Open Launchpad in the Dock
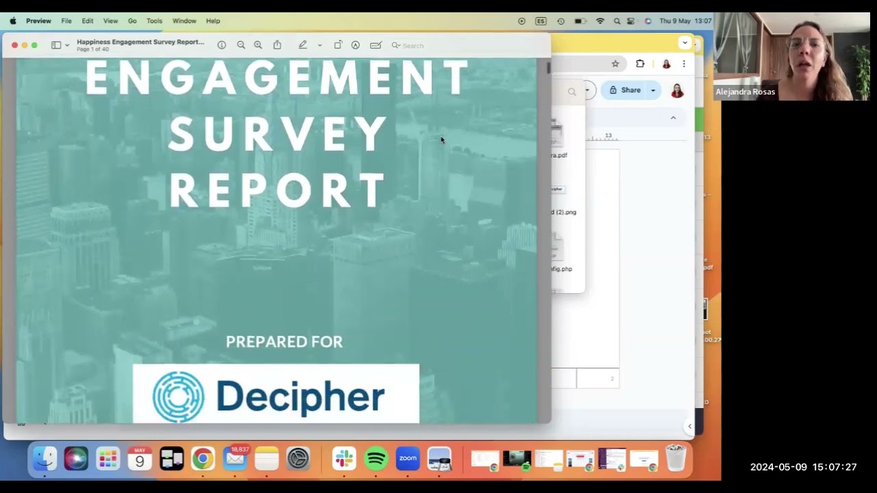The width and height of the screenshot is (877, 493). coord(108,458)
